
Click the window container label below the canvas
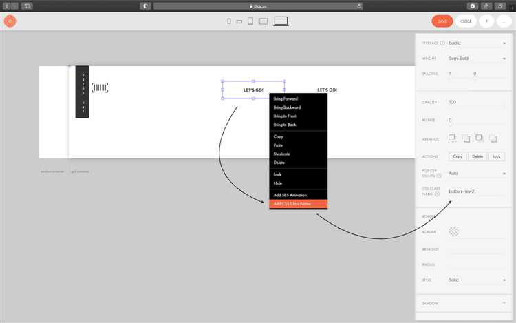point(52,171)
